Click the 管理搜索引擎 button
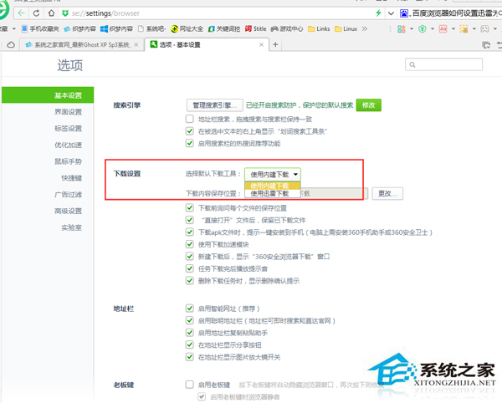The width and height of the screenshot is (502, 403). pos(213,105)
